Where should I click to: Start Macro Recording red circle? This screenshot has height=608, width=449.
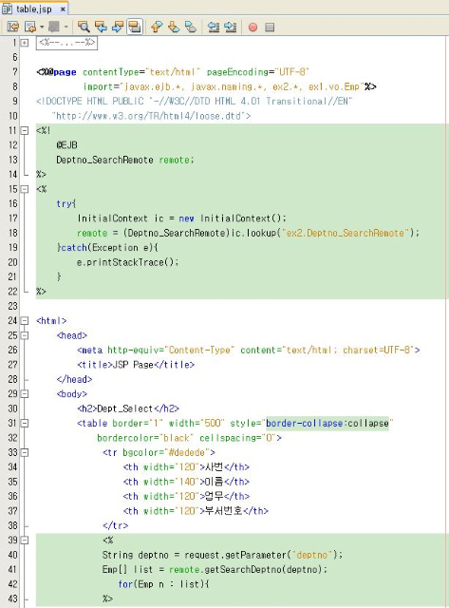253,28
